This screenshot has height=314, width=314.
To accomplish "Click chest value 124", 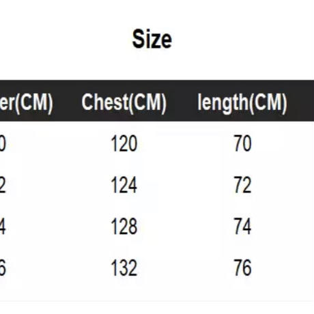I will tap(124, 185).
